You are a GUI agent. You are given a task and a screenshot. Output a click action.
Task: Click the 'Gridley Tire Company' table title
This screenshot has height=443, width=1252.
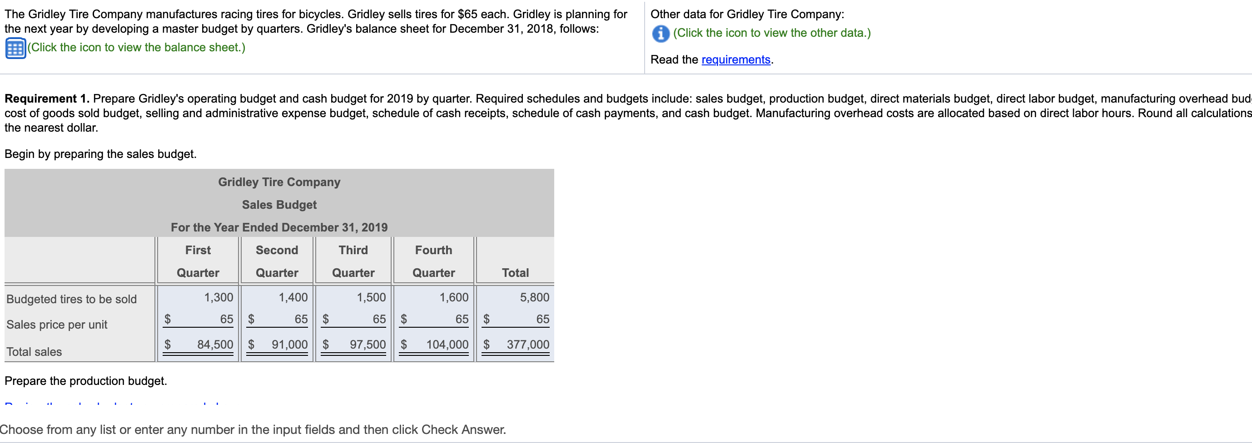[x=279, y=182]
